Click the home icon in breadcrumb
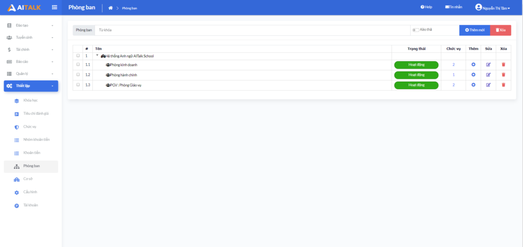 tap(110, 8)
